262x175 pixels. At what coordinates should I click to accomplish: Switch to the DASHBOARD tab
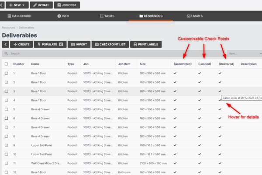coord(20,16)
